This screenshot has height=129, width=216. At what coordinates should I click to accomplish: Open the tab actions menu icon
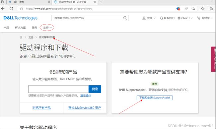[2, 2]
